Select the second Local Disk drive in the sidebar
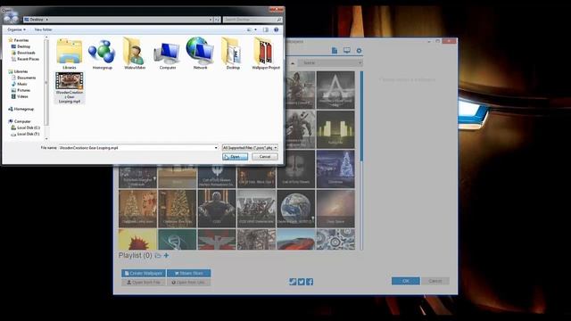 (28, 134)
